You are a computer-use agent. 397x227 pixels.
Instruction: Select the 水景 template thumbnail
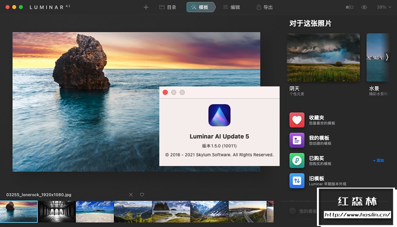(x=378, y=58)
